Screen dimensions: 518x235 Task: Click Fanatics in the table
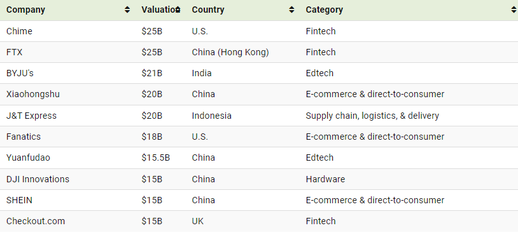pos(24,137)
